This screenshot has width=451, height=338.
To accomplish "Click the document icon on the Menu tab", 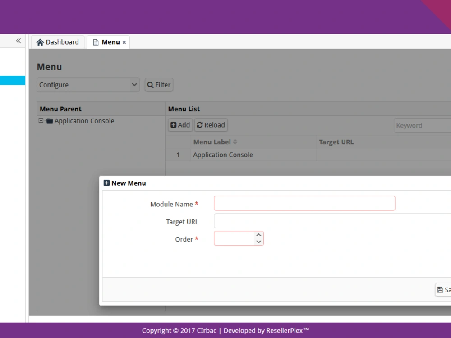I will click(x=95, y=41).
